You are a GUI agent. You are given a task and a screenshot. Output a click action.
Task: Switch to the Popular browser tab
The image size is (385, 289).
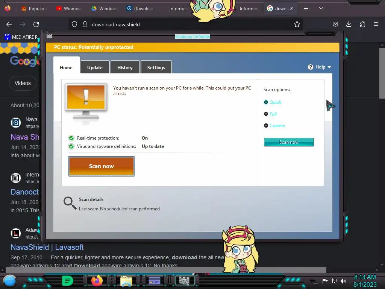34,9
